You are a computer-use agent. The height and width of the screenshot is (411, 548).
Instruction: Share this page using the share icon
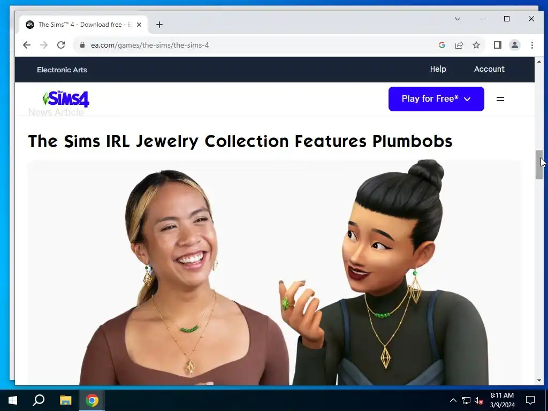(x=459, y=45)
